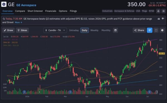Click the O355.25 open value
167x103 pixels.
[x=14, y=36]
